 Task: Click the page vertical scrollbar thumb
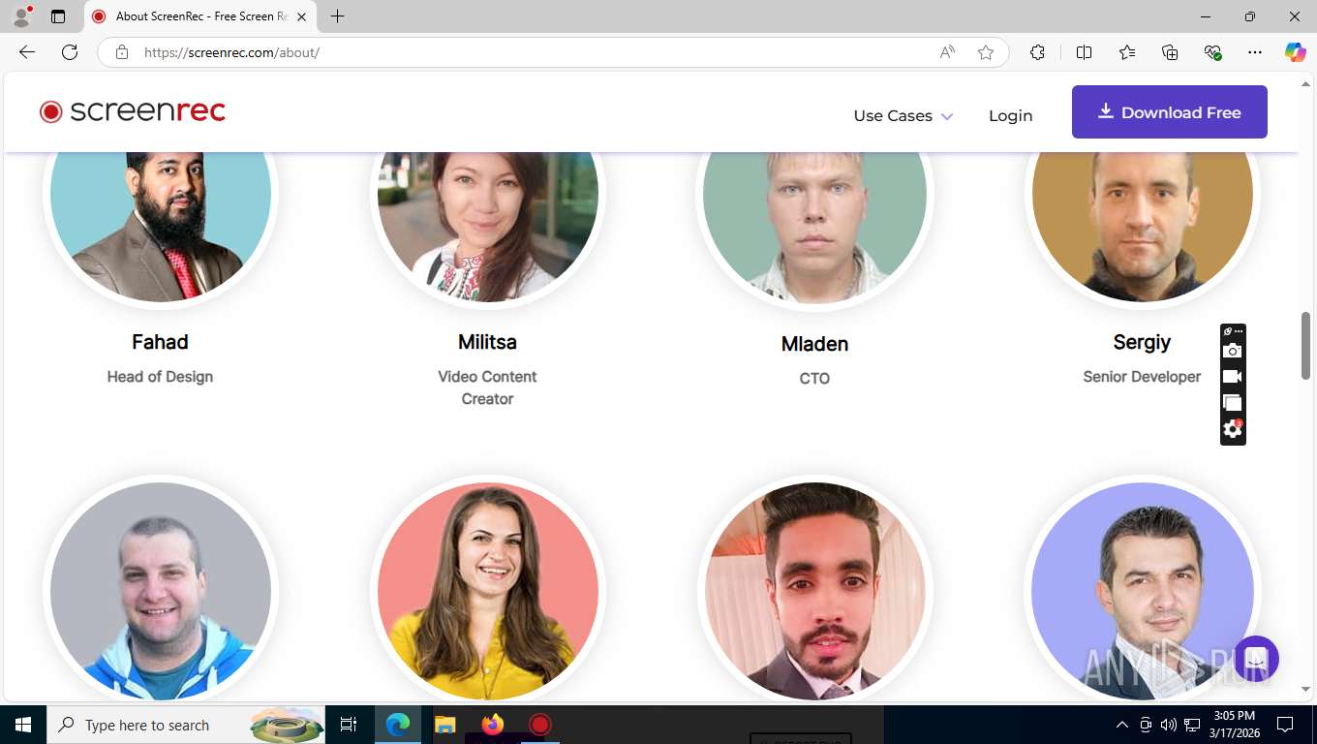coord(1305,346)
